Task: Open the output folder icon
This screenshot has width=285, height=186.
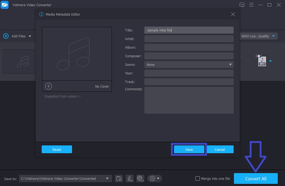Action: click(x=119, y=179)
